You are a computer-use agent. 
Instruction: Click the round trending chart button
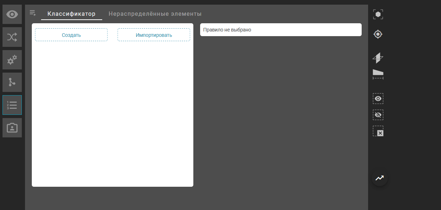380,178
